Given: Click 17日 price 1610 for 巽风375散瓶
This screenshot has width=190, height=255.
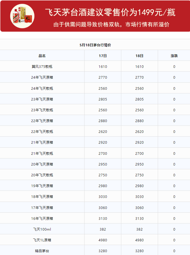Looking at the screenshot, I should coord(103,67).
